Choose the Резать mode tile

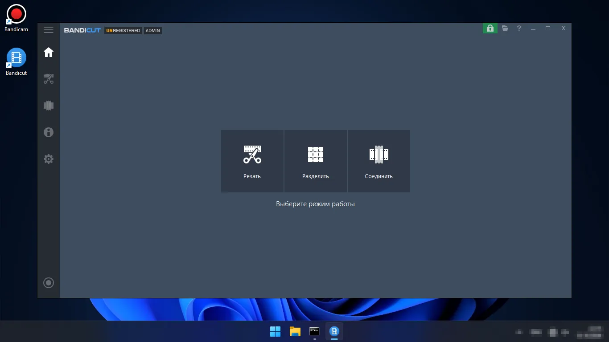252,161
